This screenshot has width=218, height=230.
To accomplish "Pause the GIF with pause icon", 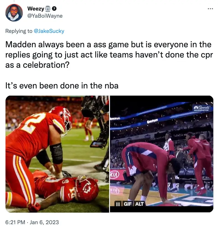I will pyautogui.click(x=118, y=204).
